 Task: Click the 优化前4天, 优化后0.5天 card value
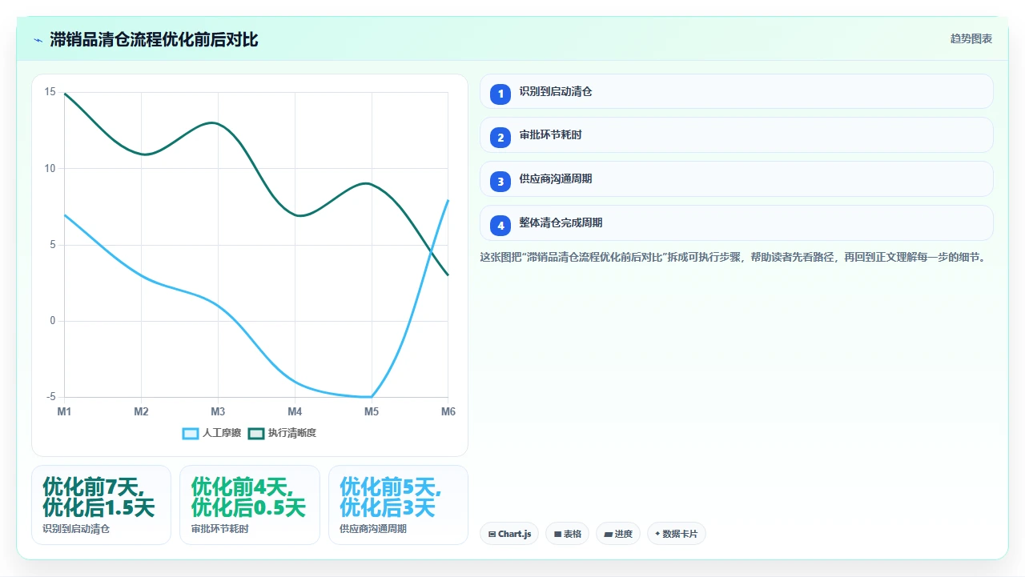(248, 497)
